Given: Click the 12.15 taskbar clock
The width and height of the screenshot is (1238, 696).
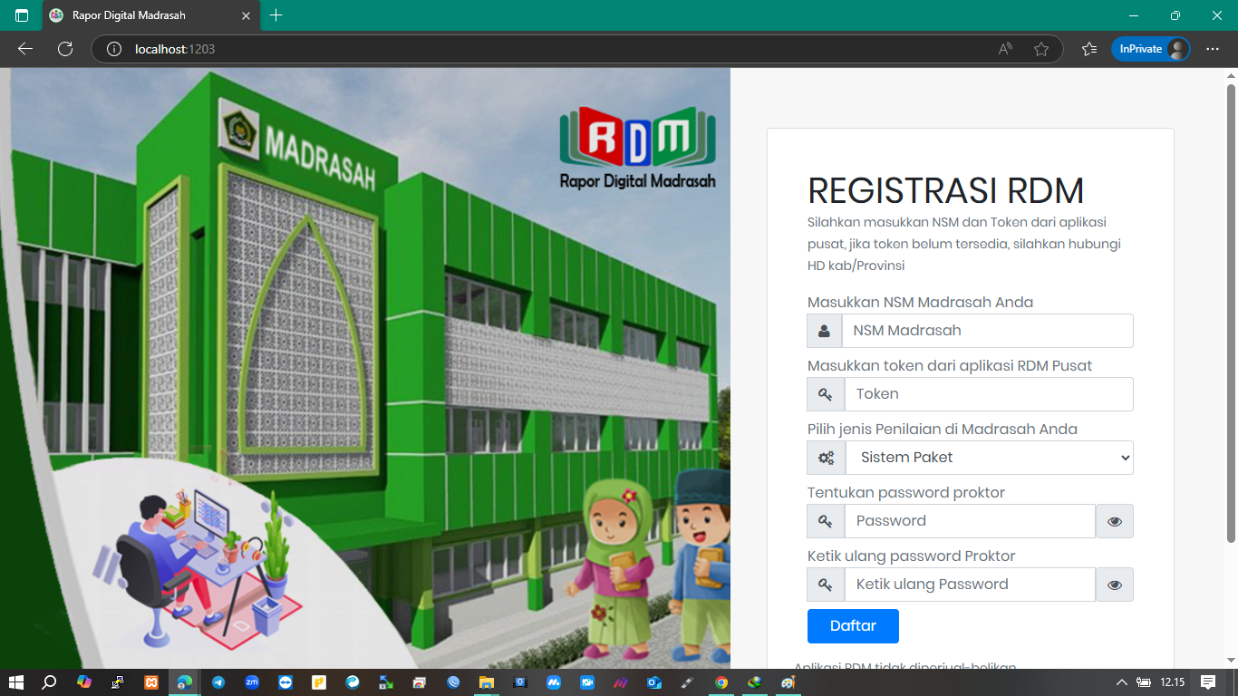Looking at the screenshot, I should (1173, 682).
